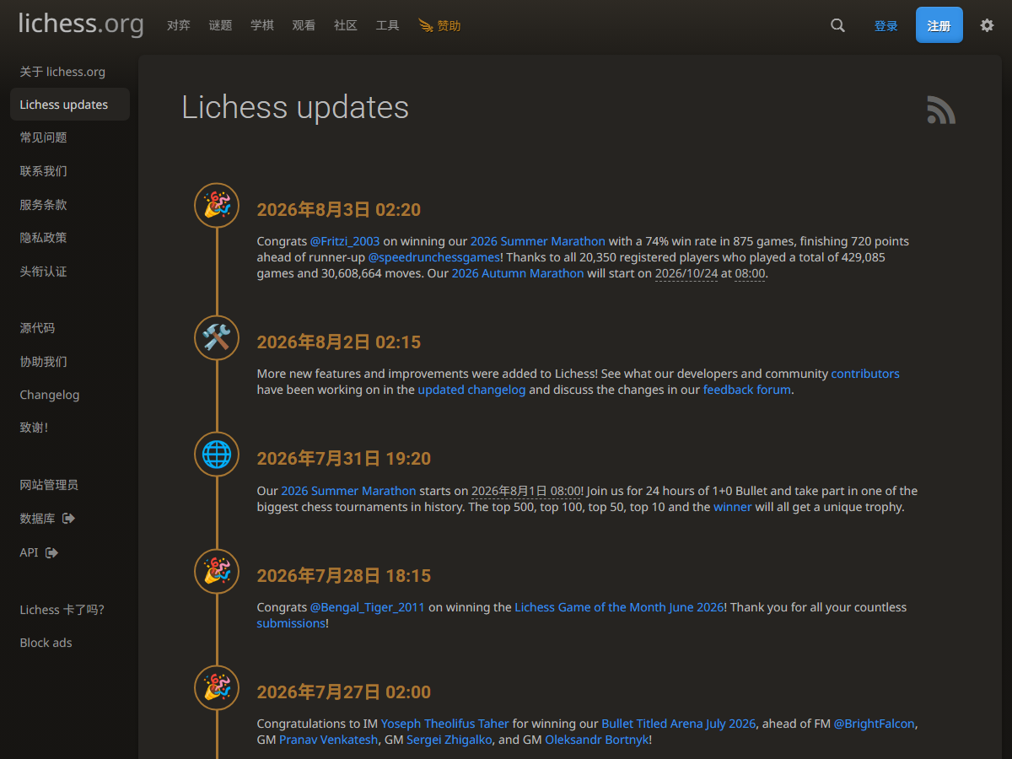
Task: Open 网站管理员 in the sidebar
Action: (70, 485)
